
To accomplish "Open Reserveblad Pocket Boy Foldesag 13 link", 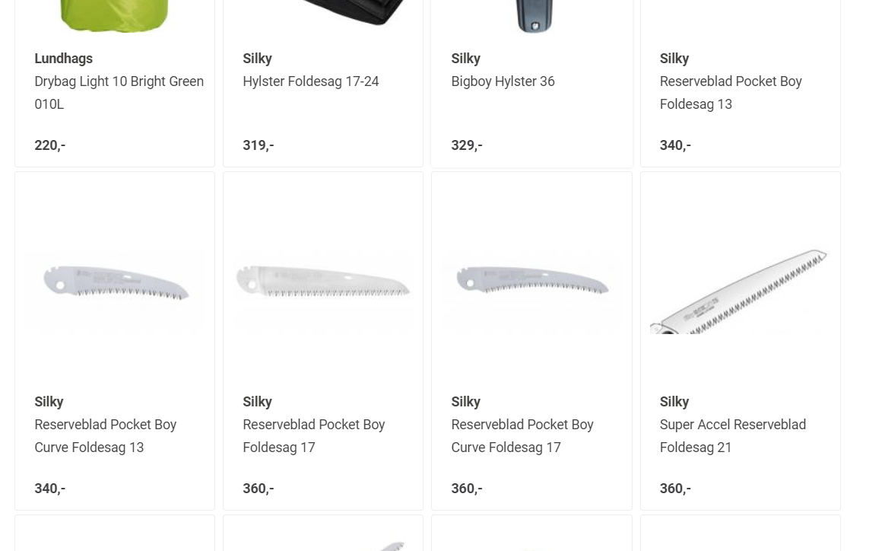I will [730, 92].
